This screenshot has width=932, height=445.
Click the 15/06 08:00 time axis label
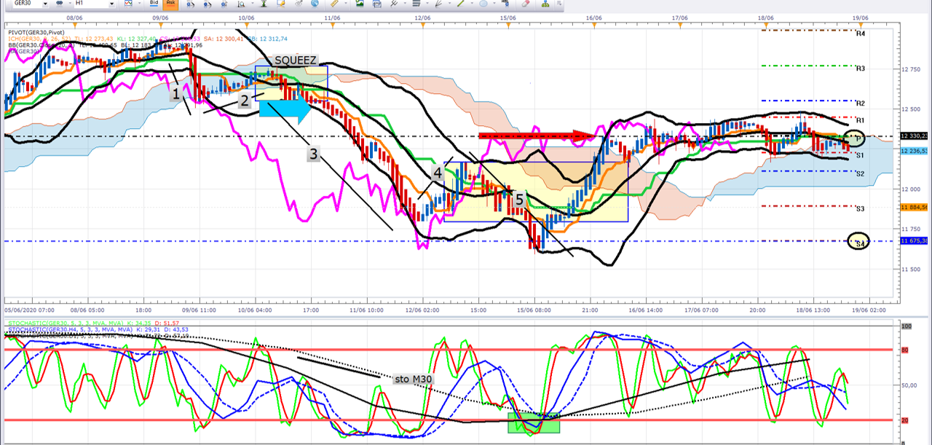point(534,310)
